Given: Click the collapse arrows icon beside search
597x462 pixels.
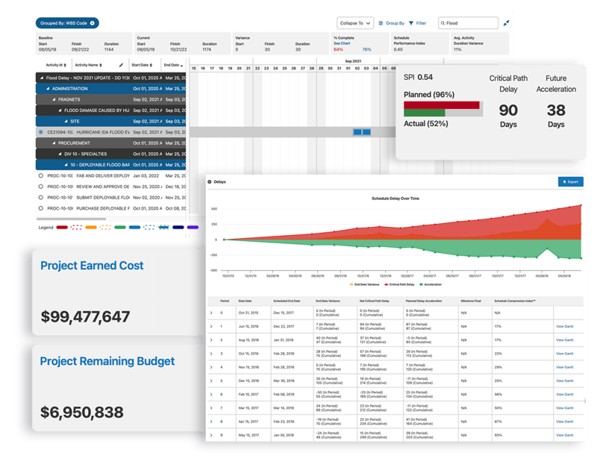Looking at the screenshot, I should point(507,23).
